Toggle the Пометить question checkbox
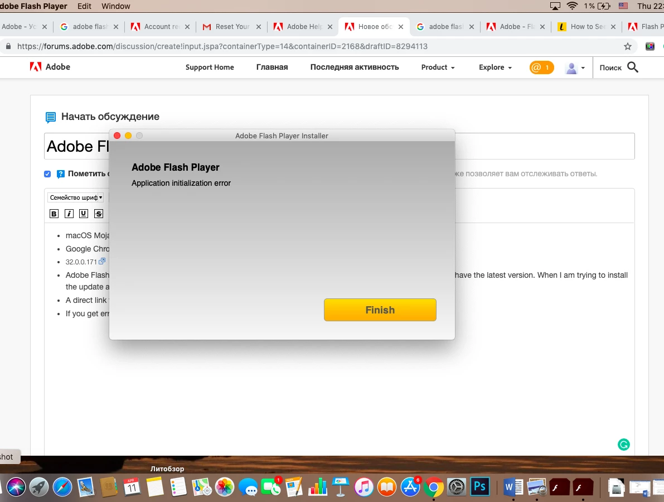The width and height of the screenshot is (664, 502). pos(47,173)
